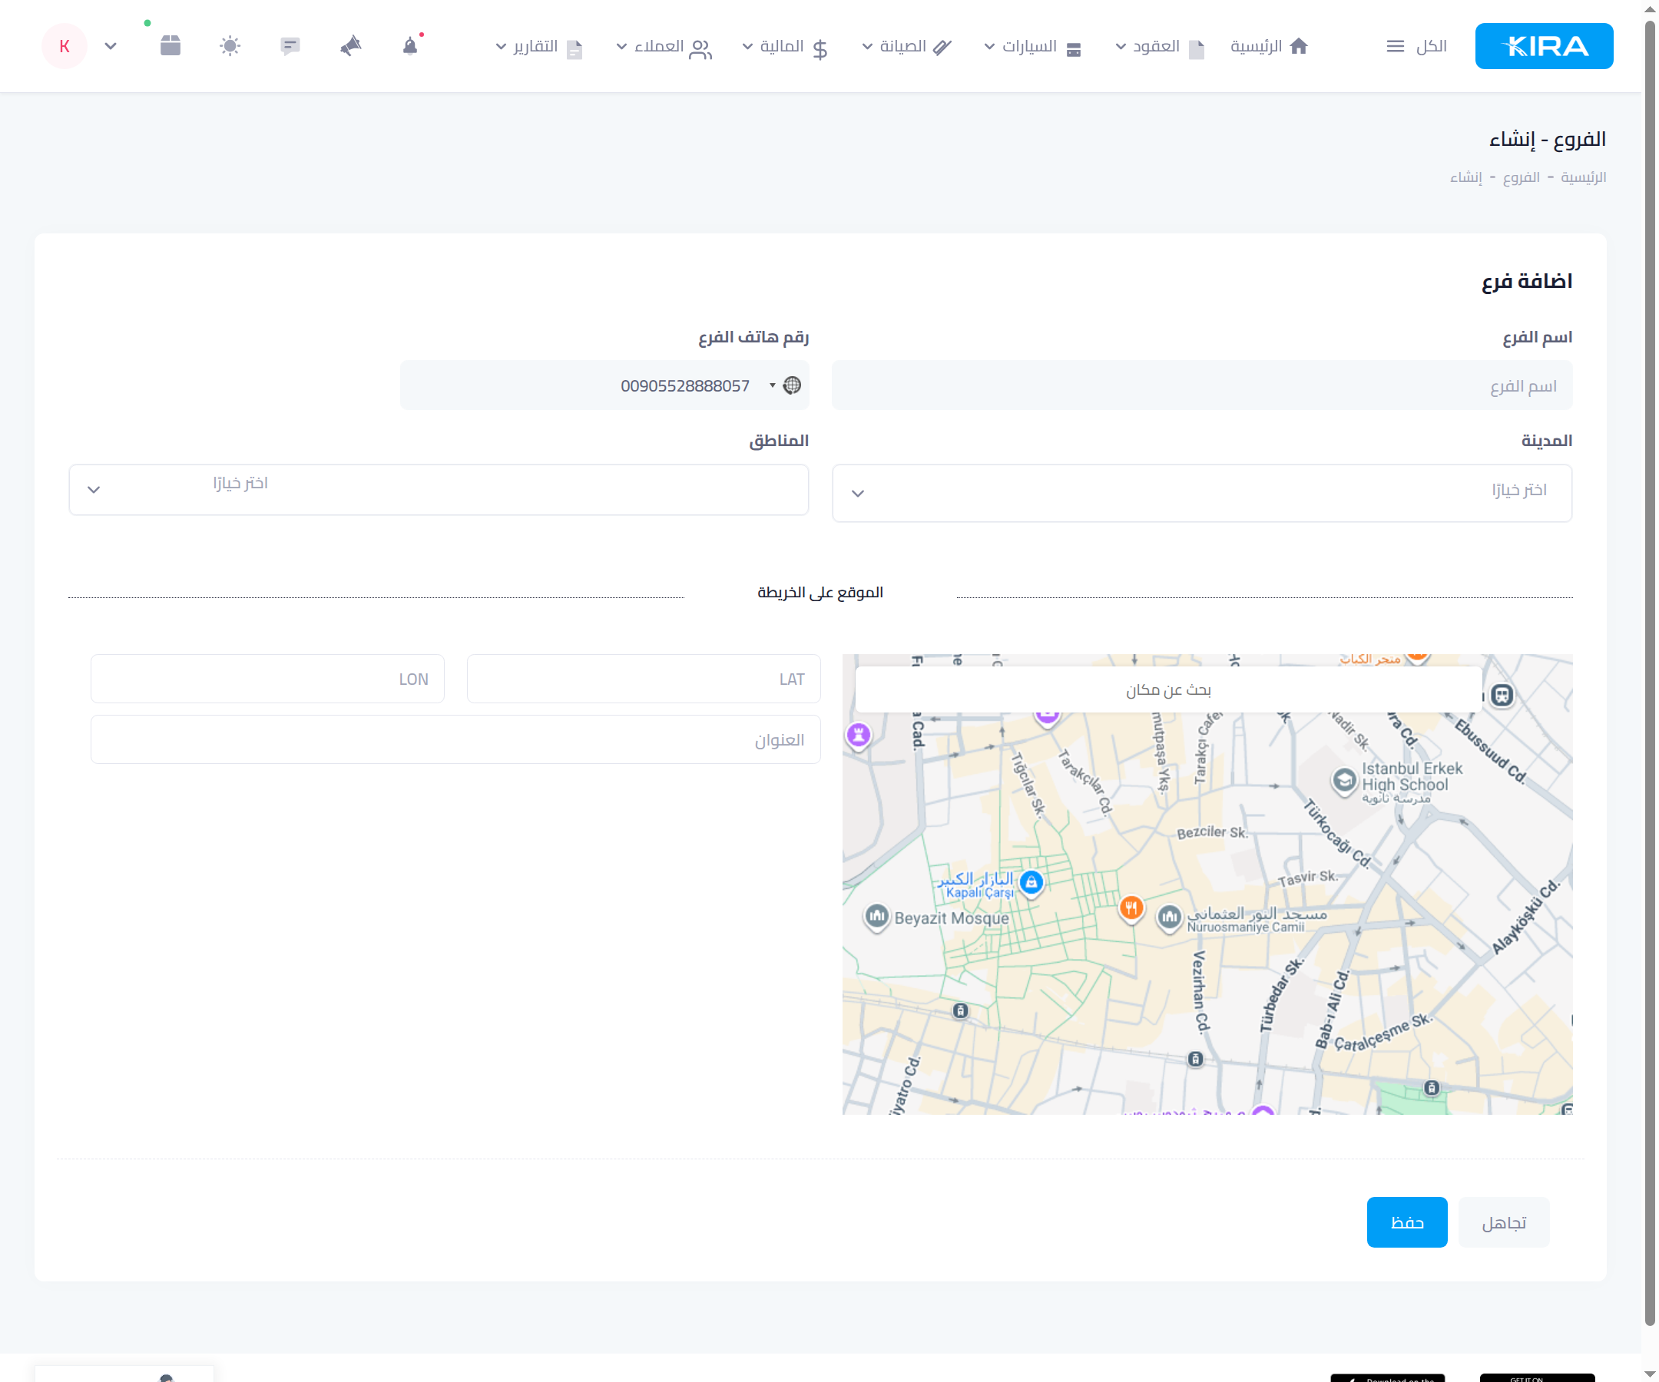Click the الرئيسية breadcrumb link
Image resolution: width=1659 pixels, height=1382 pixels.
click(1583, 177)
